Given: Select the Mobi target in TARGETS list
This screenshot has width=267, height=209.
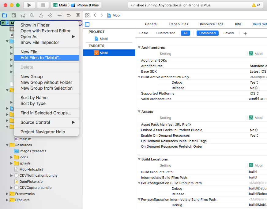Looking at the screenshot, I should (103, 53).
